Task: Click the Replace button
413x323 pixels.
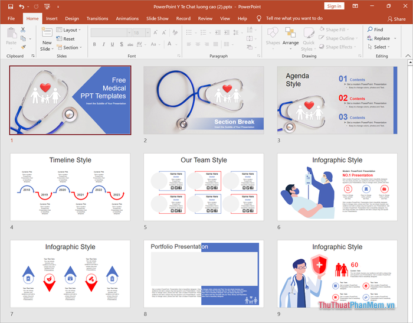Action: pos(379,38)
